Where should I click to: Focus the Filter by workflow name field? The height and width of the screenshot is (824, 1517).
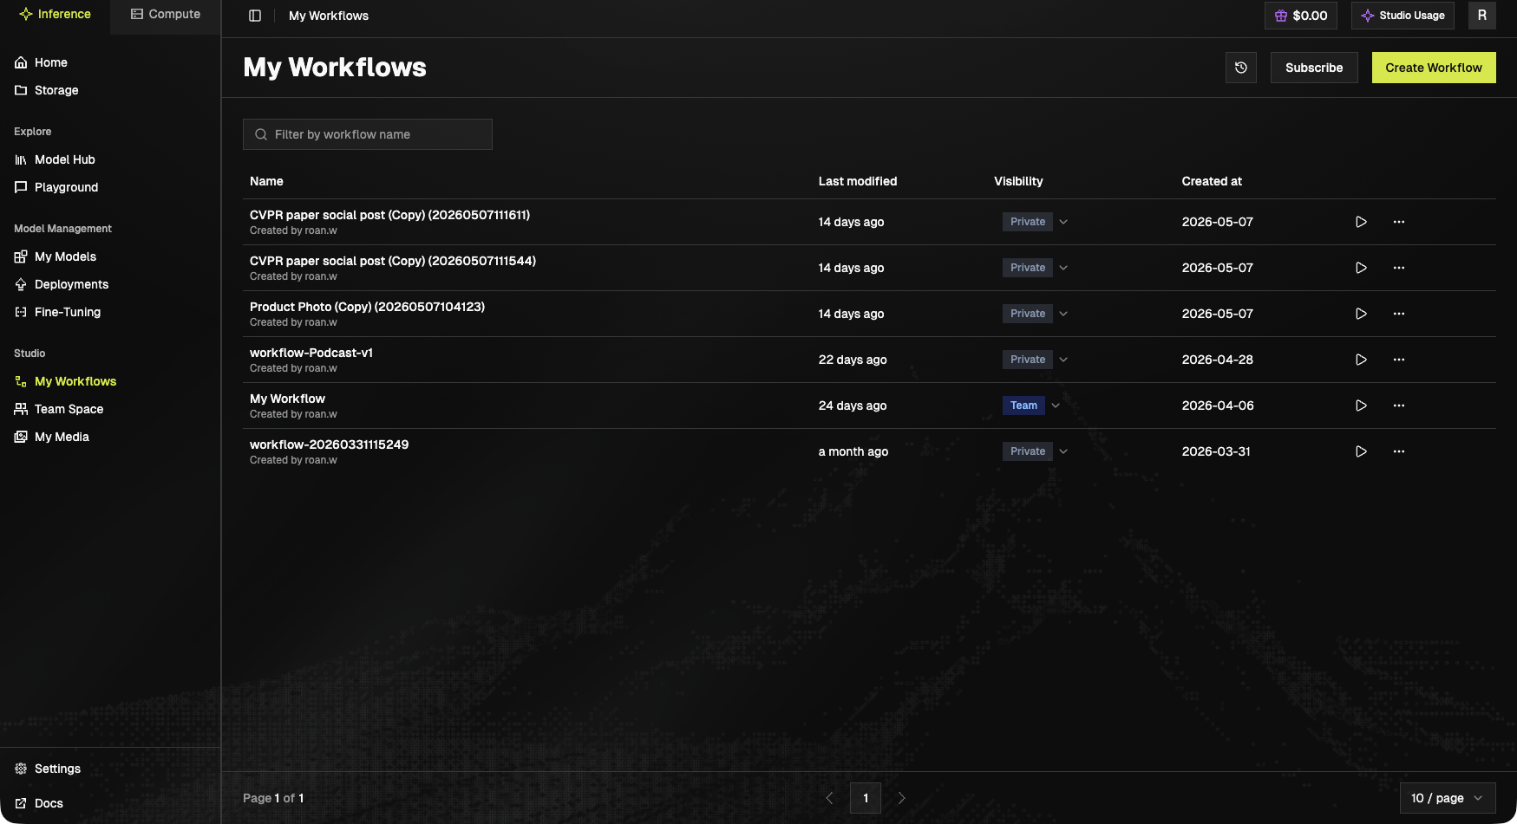tap(368, 134)
